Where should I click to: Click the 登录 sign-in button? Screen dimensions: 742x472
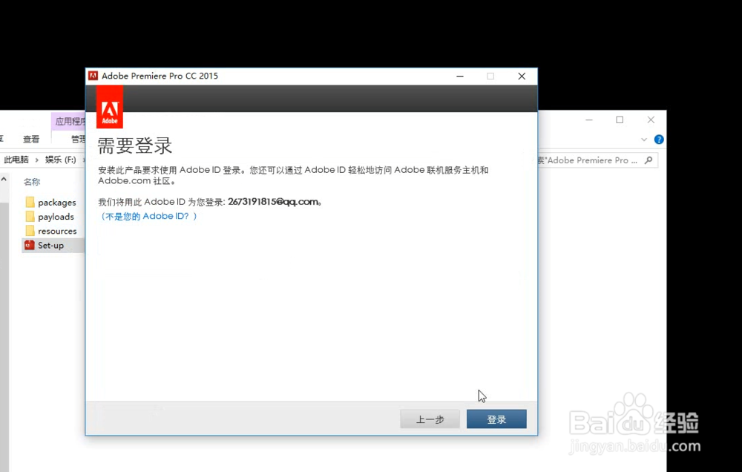point(496,419)
